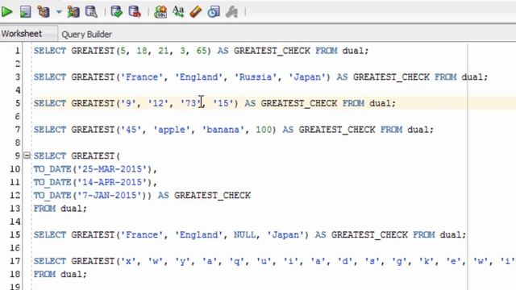Commit changes with the green check database icon

coord(116,12)
